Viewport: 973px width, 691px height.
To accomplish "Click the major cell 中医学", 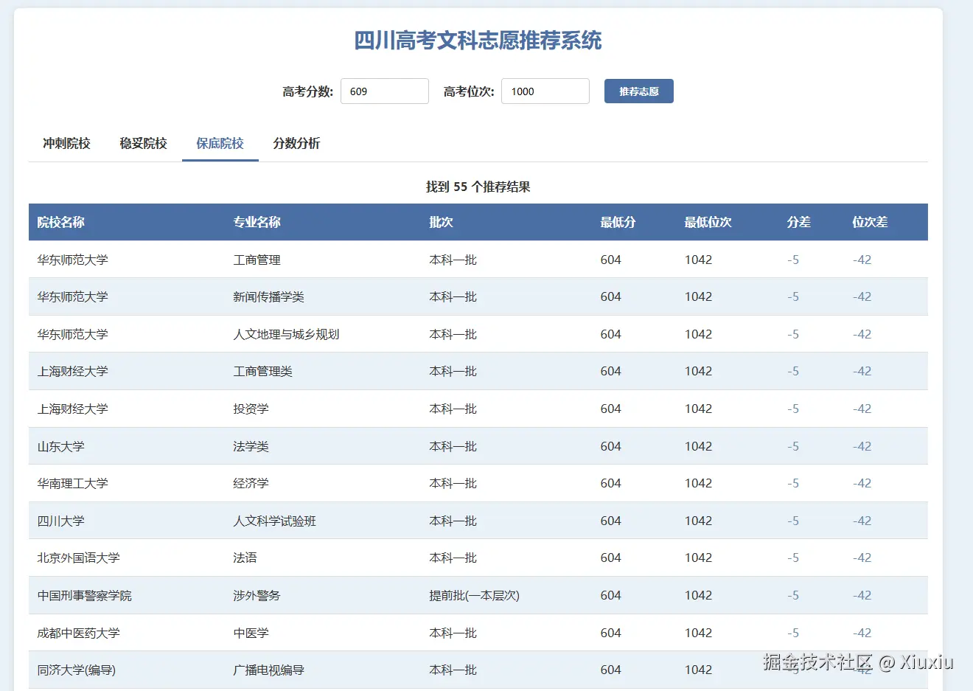I will (x=251, y=633).
